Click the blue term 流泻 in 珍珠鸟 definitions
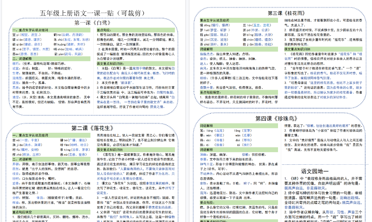The image size is (372, 222). [x=203, y=193]
